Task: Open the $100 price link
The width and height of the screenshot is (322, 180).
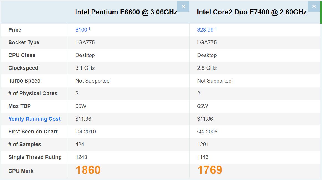Action: pyautogui.click(x=81, y=30)
